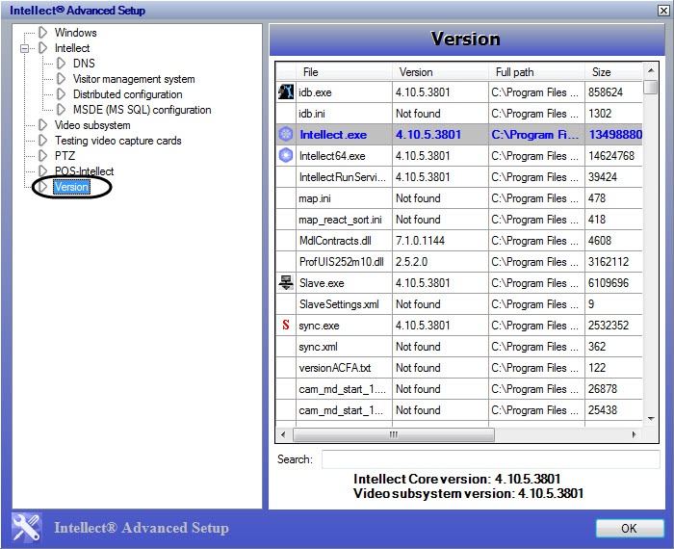
Task: Select the MdlContracts.dll file name
Action: (335, 241)
